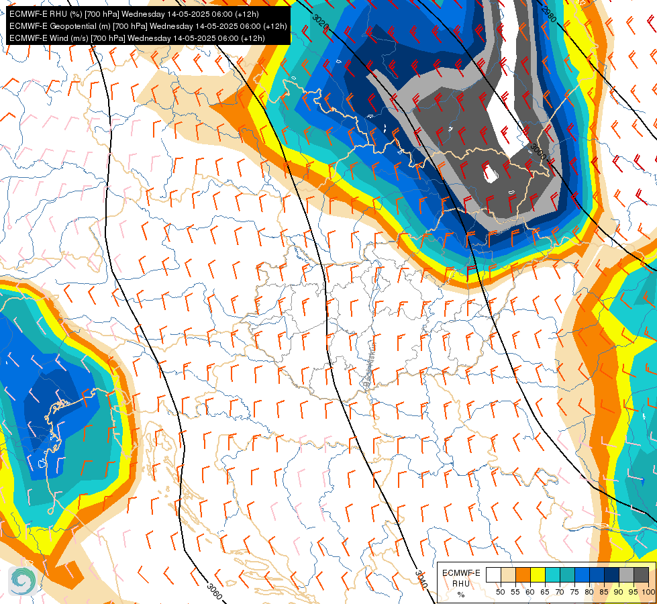This screenshot has height=604, width=657.
Task: Click the 2980 contour label
Action: (x=548, y=15)
